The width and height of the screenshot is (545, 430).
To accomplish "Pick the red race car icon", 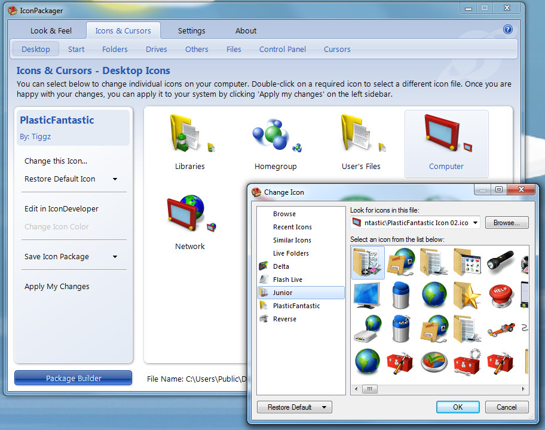I will tap(501, 328).
